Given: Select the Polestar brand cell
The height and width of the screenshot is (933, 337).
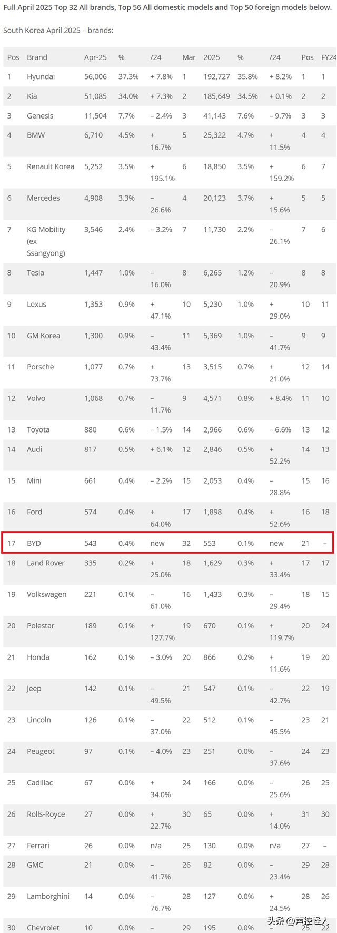Looking at the screenshot, I should (x=41, y=626).
